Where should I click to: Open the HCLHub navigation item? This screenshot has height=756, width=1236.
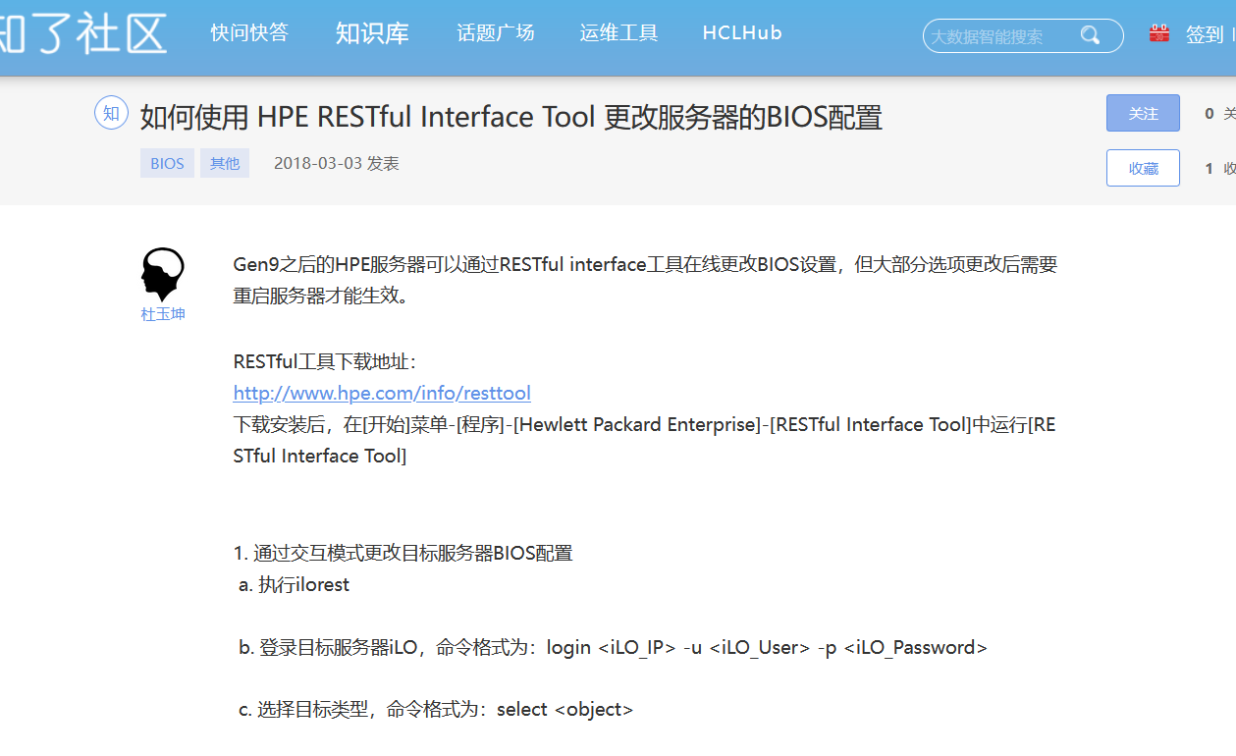[x=742, y=32]
